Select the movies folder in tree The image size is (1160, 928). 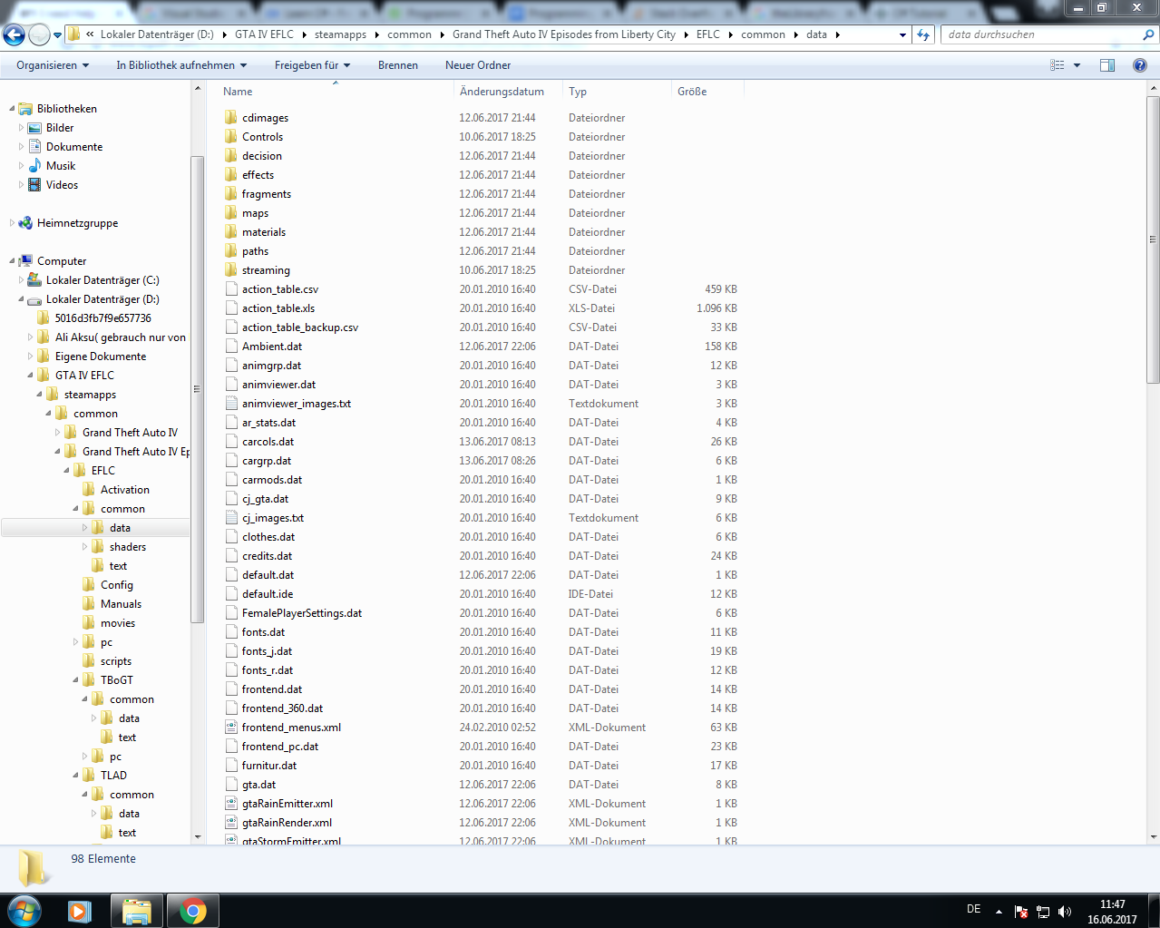pos(118,622)
